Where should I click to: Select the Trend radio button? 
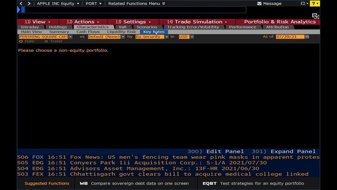click(x=46, y=41)
